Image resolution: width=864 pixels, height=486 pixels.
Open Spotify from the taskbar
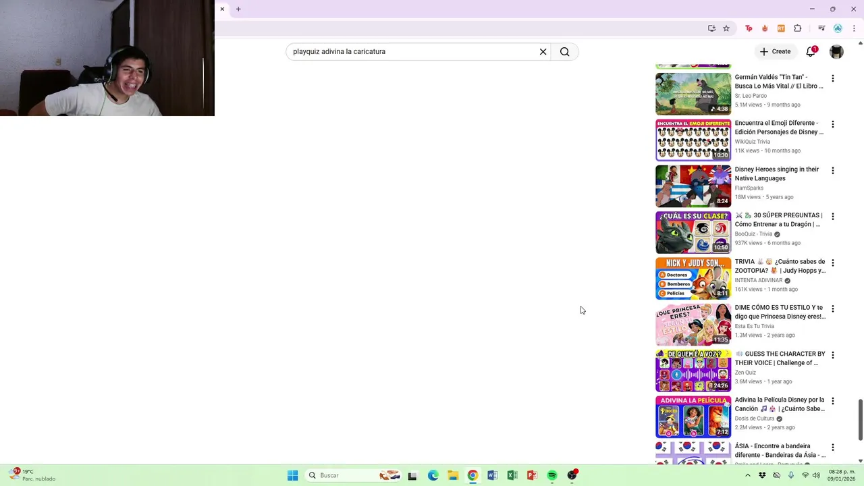point(552,475)
